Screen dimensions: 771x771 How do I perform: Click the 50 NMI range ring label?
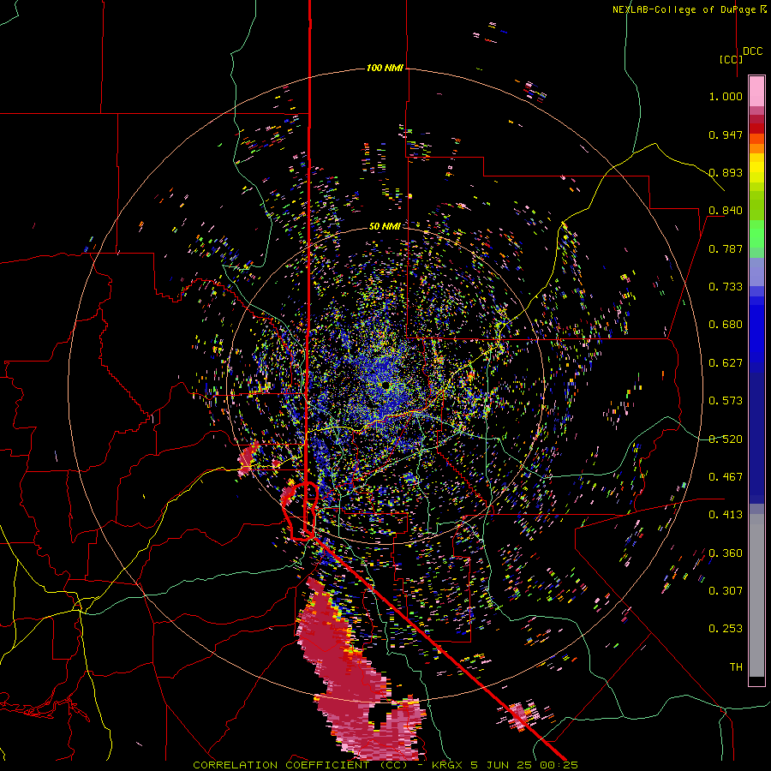385,226
